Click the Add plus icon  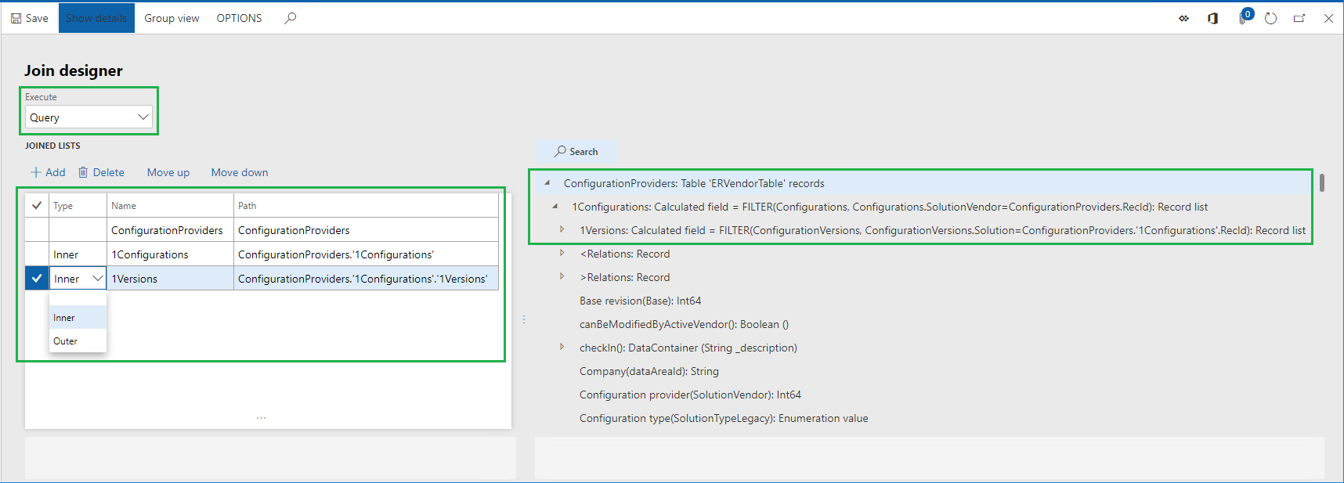click(x=35, y=172)
